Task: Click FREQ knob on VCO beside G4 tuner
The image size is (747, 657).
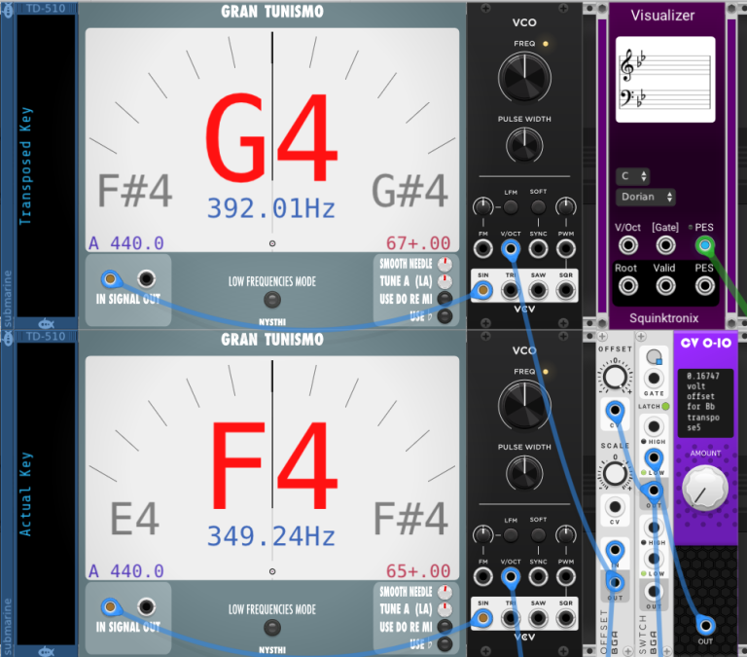Action: click(x=524, y=77)
